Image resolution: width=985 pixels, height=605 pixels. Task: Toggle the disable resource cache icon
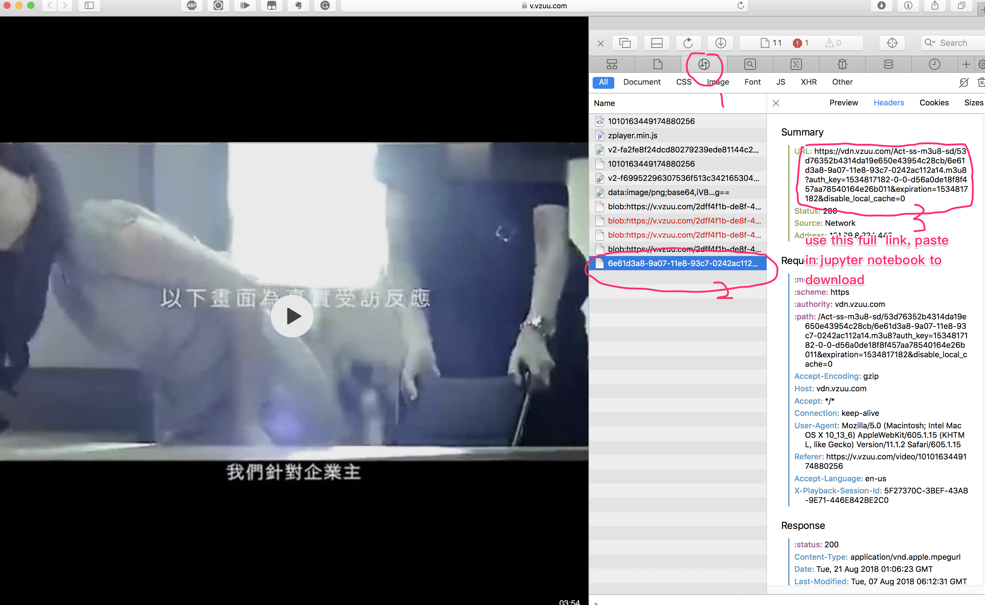(964, 82)
